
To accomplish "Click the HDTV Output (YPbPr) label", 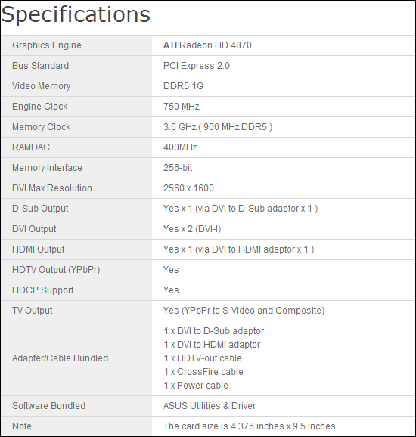I will 56,270.
